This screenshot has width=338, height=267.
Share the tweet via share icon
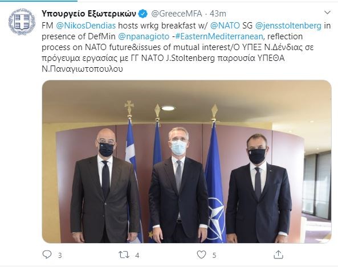[278, 254]
